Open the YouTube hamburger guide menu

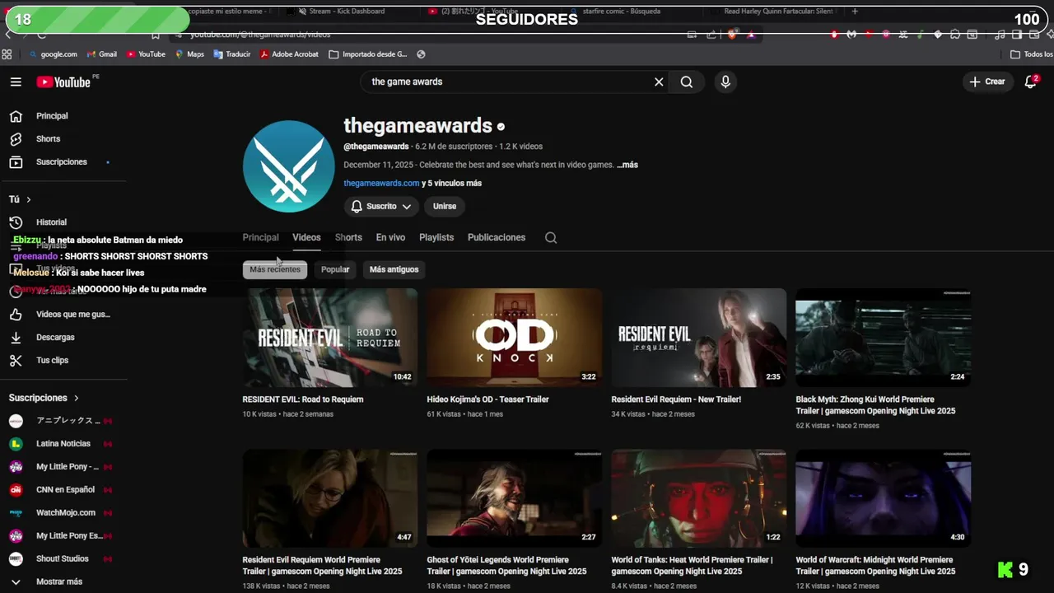click(16, 82)
